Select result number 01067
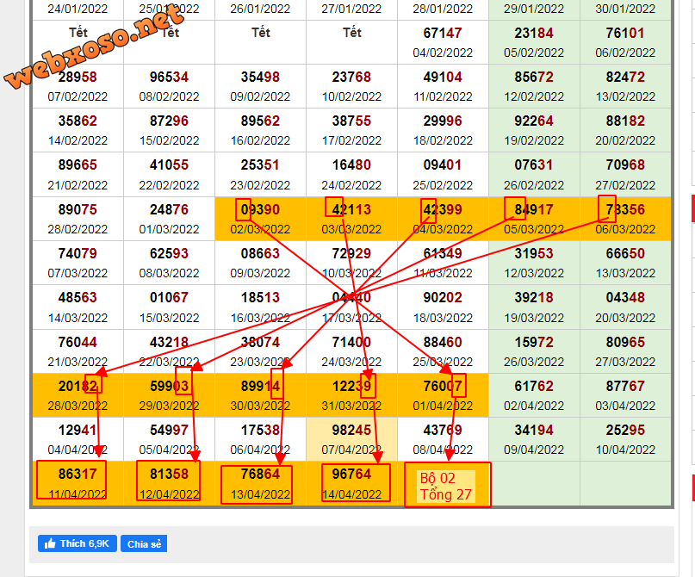This screenshot has height=577, width=695. point(169,297)
